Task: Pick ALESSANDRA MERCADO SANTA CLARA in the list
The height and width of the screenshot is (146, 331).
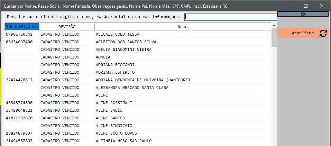Action: tap(132, 88)
